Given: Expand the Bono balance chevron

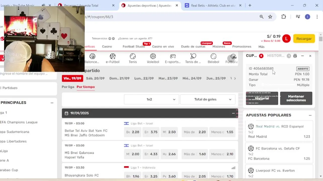Looking at the screenshot, I should (262, 41).
